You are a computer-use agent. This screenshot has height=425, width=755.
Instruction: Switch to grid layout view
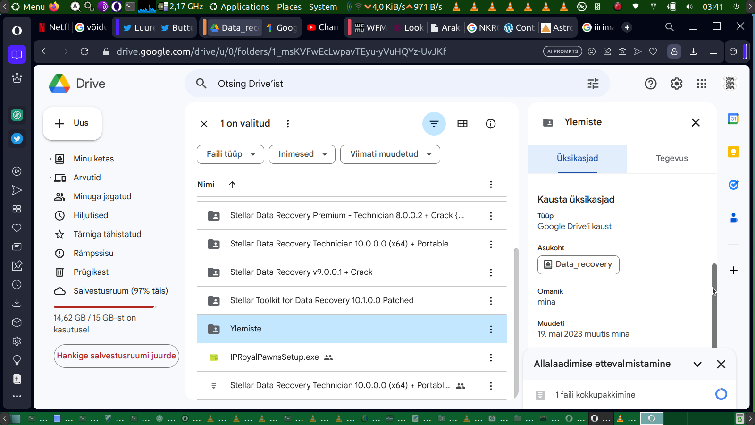point(462,124)
